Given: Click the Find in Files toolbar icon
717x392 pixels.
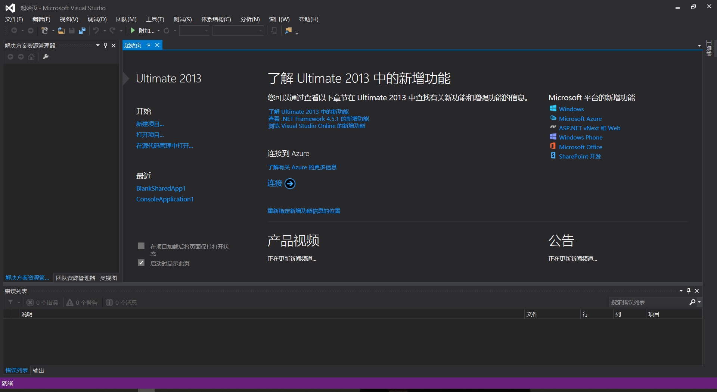Looking at the screenshot, I should [288, 31].
